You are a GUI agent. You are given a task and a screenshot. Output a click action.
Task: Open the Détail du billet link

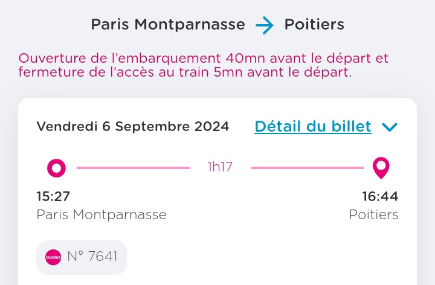[313, 127]
